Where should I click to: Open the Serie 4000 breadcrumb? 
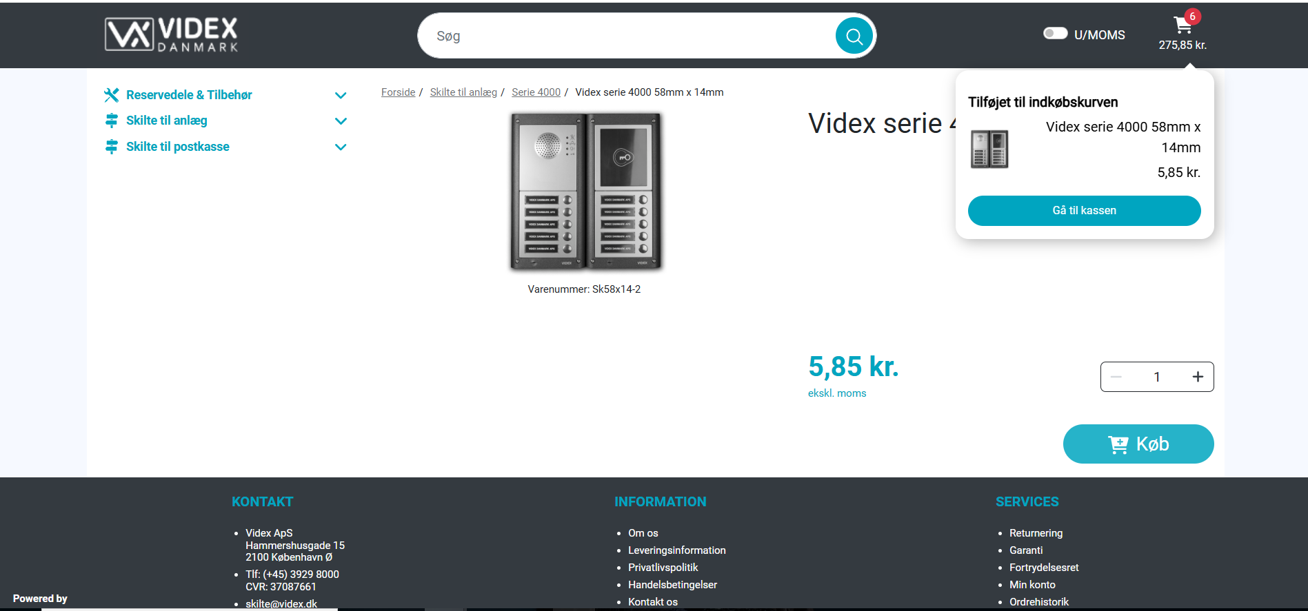coord(536,92)
